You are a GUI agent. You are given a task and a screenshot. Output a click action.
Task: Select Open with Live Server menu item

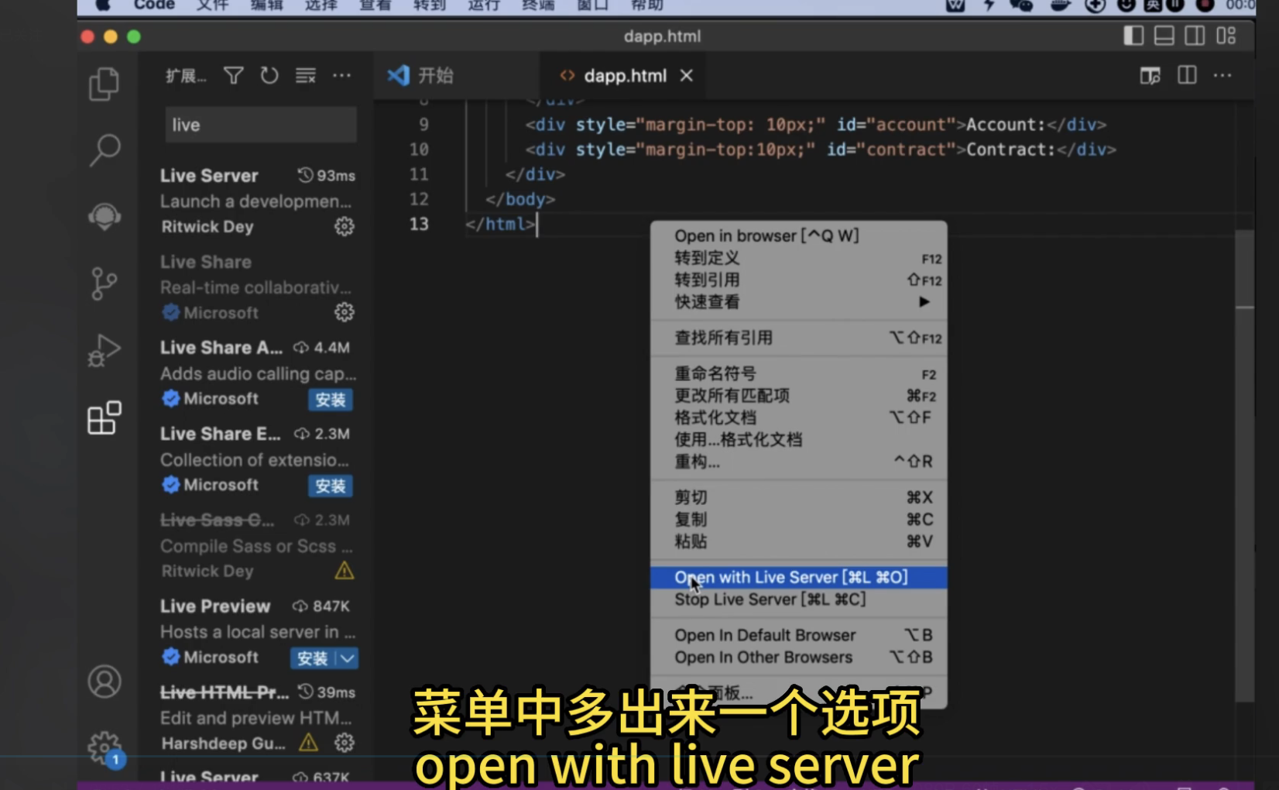[790, 577]
